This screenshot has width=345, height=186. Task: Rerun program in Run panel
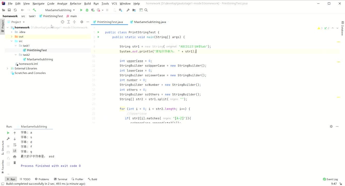pyautogui.click(x=8, y=133)
